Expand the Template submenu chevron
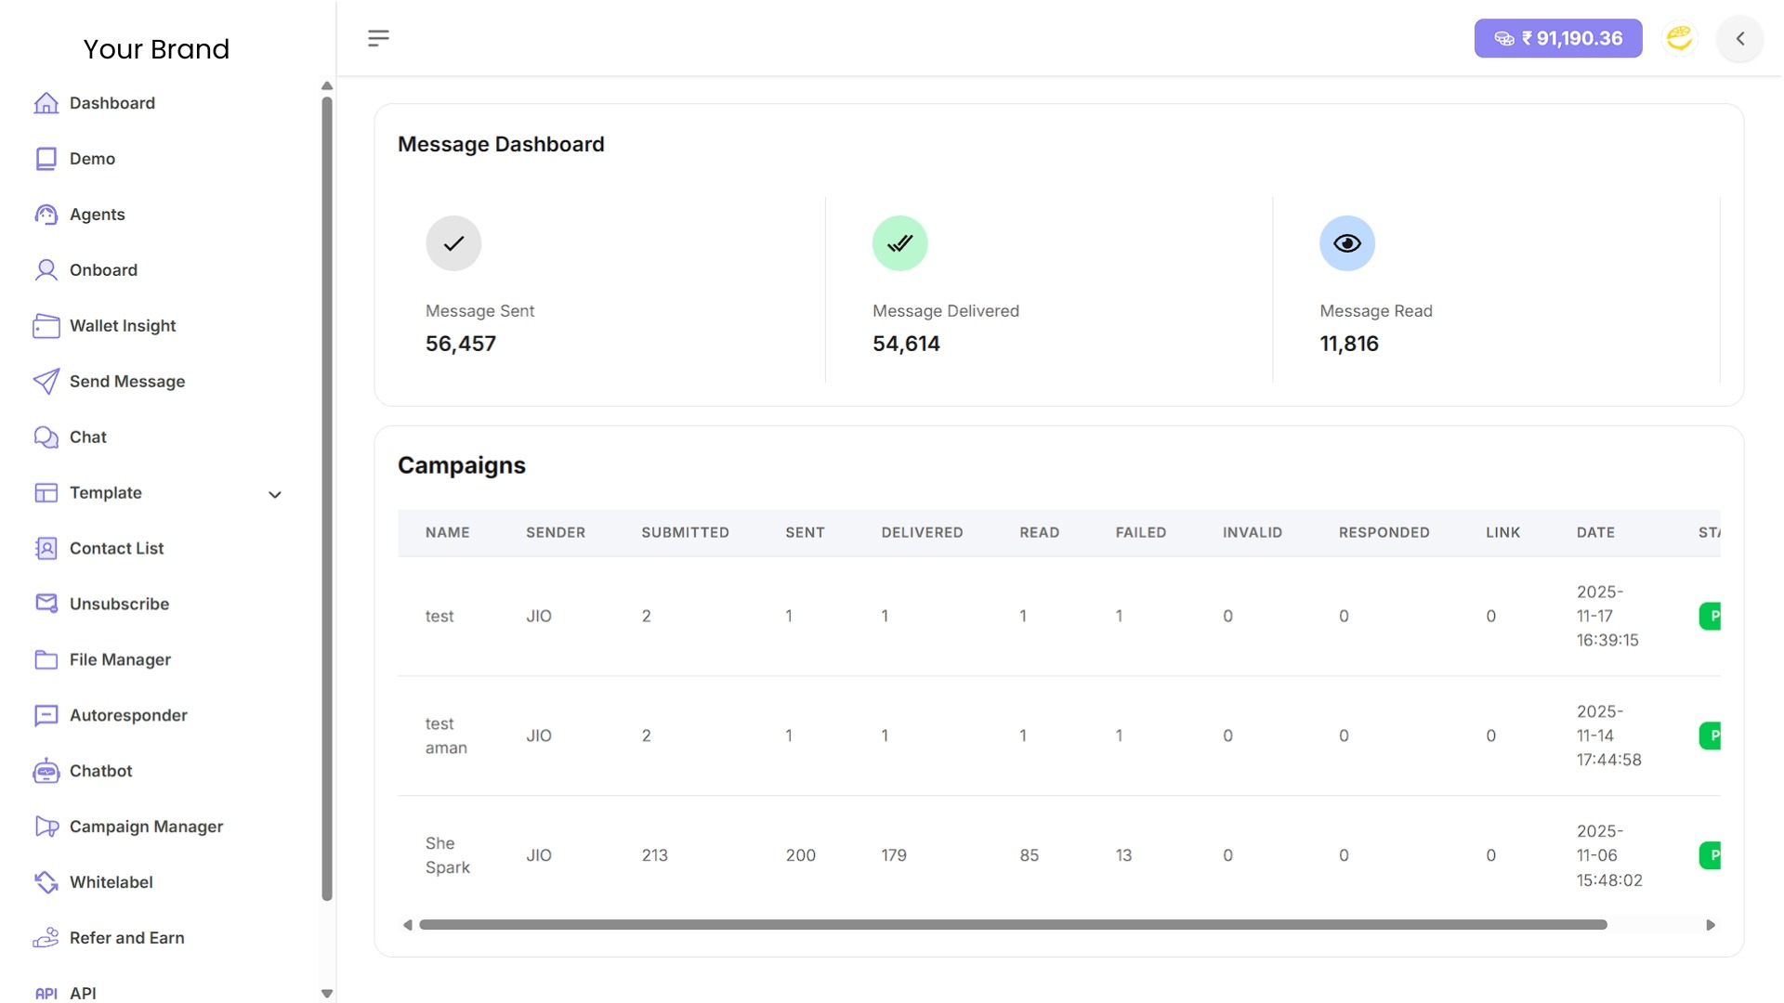This screenshot has width=1784, height=1003. tap(275, 494)
